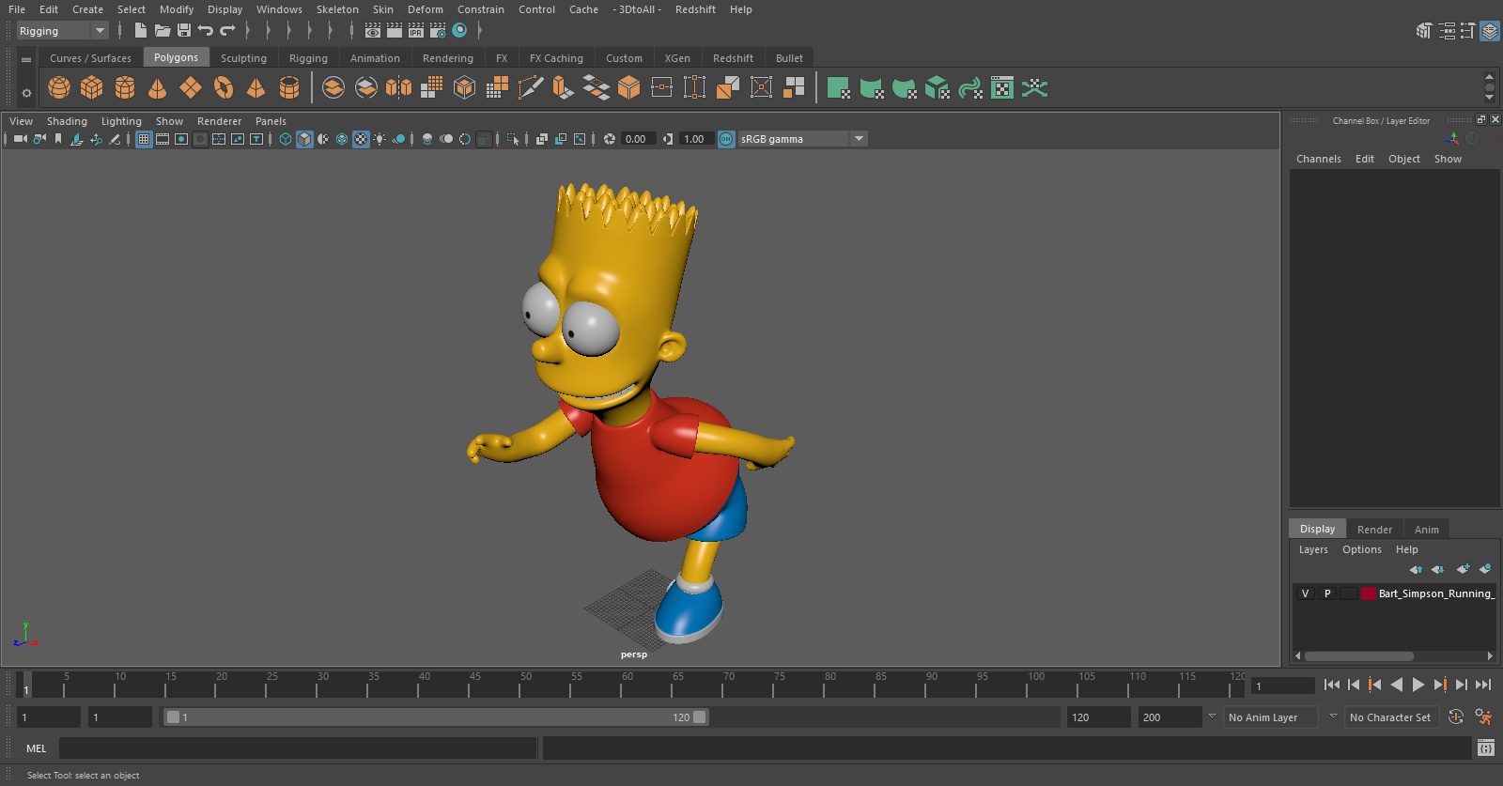Open the shelf options gear menu

click(26, 92)
